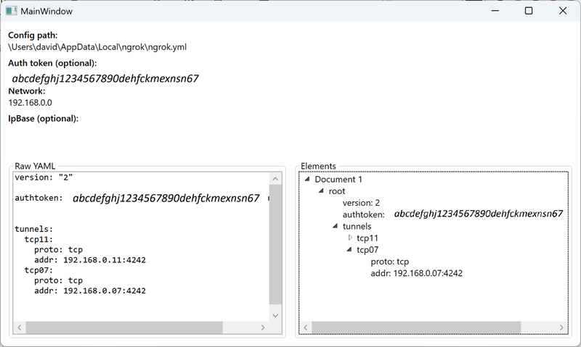Select the 'addr: 192.168.0.07:4242' tree item
581x347 pixels.
416,273
